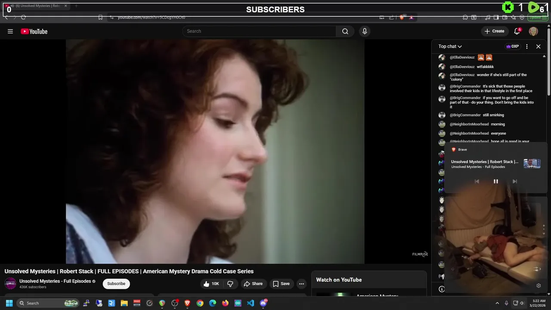Image resolution: width=551 pixels, height=310 pixels.
Task: Open Brave Rewards triangle icon
Action: click(x=412, y=17)
